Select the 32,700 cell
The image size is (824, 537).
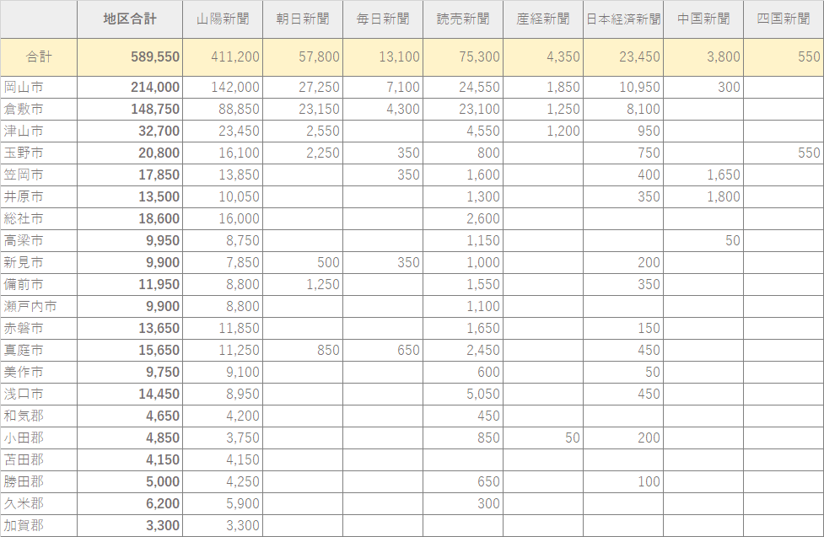pyautogui.click(x=130, y=131)
